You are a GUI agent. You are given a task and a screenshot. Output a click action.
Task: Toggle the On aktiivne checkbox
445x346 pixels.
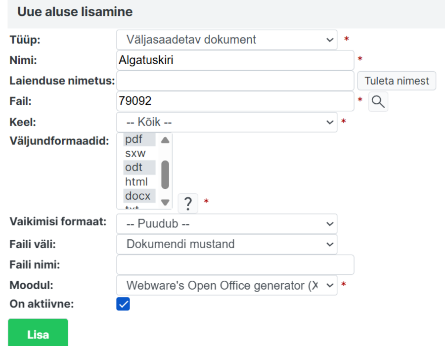pyautogui.click(x=123, y=304)
